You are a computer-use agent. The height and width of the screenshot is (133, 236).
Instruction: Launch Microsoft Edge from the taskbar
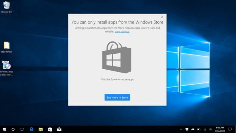click(x=32, y=129)
